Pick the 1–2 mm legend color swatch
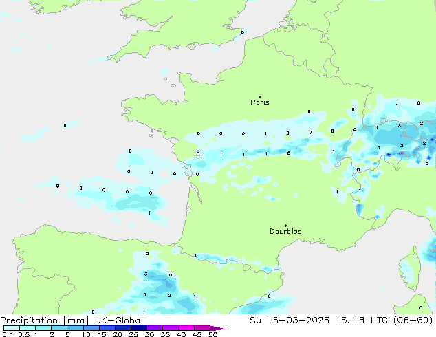This screenshot has width=436, height=337. pos(43,328)
